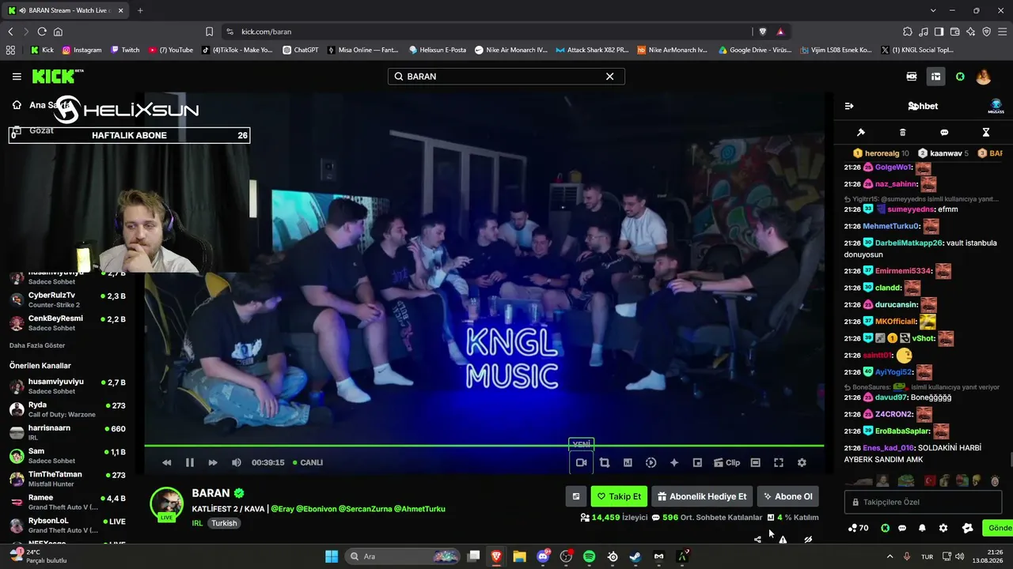The height and width of the screenshot is (569, 1013).
Task: Open the TimTheTatman recommended channel
Action: [67, 479]
